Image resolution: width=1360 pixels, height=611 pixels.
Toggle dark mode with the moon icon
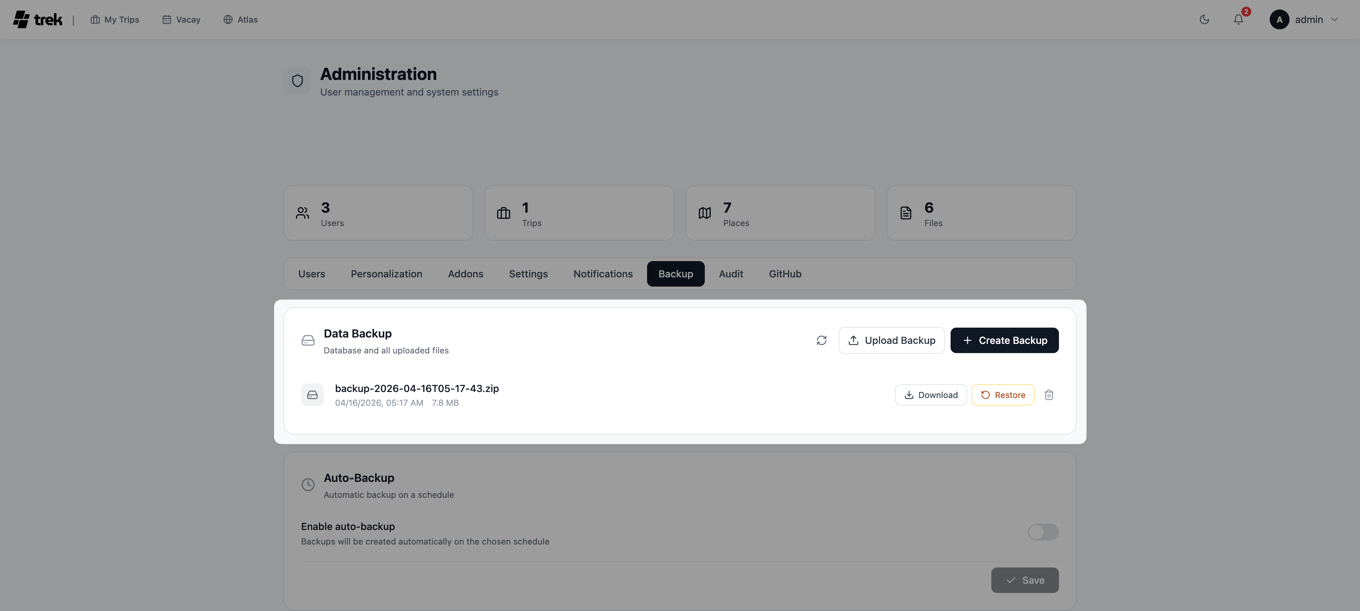(1204, 19)
